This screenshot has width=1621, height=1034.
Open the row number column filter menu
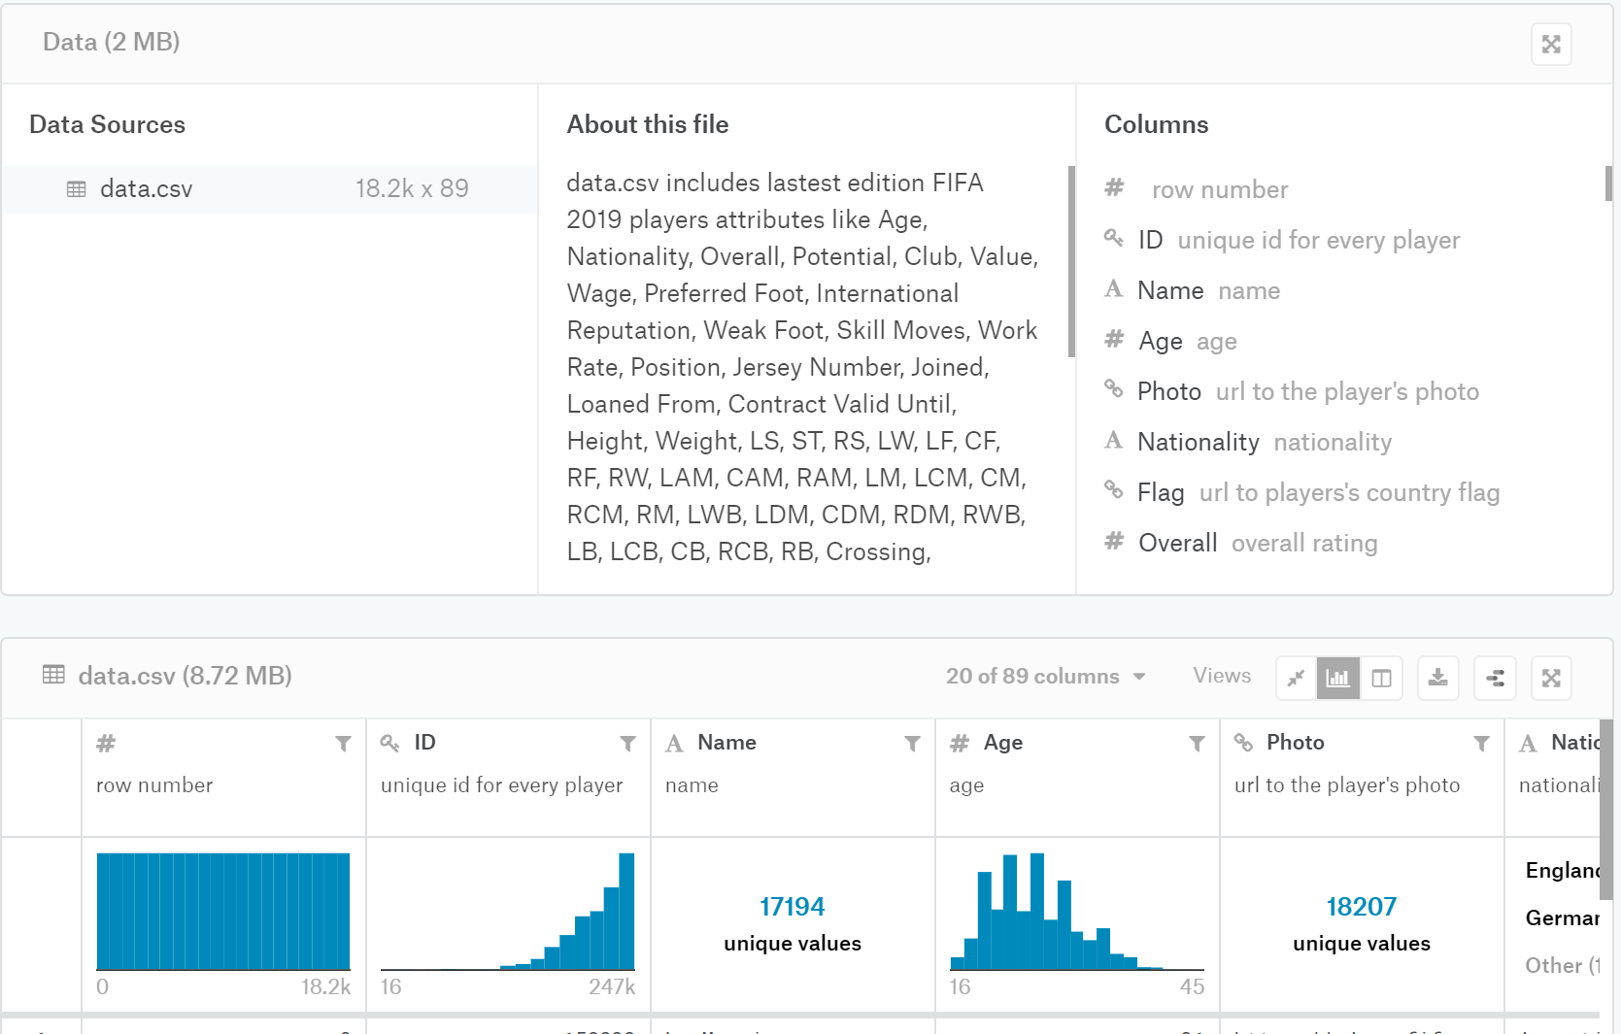(x=343, y=743)
